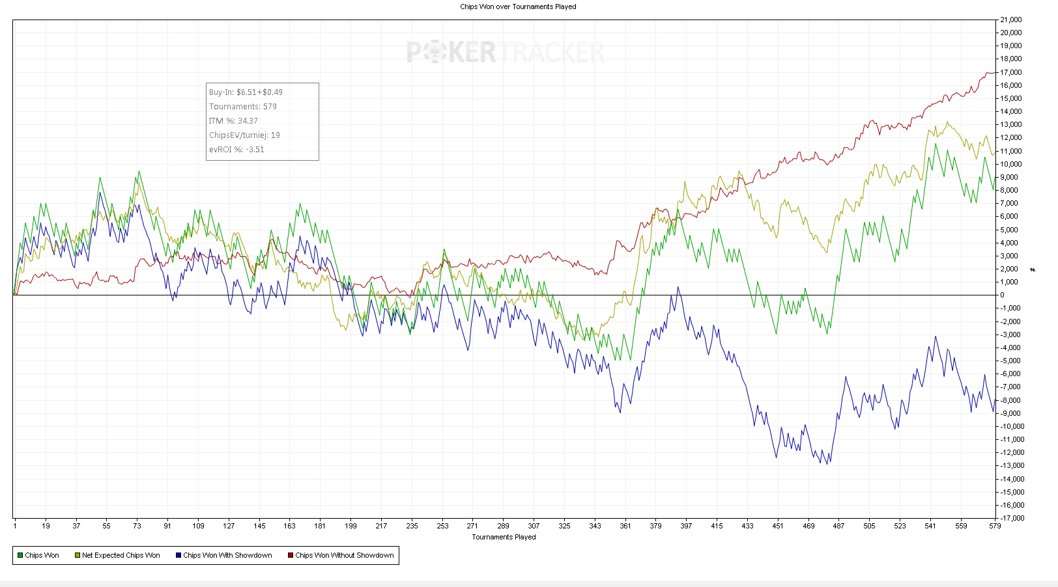Viewport: 1058px width, 587px height.
Task: Click the x-axis tick label "579"
Action: click(x=995, y=526)
